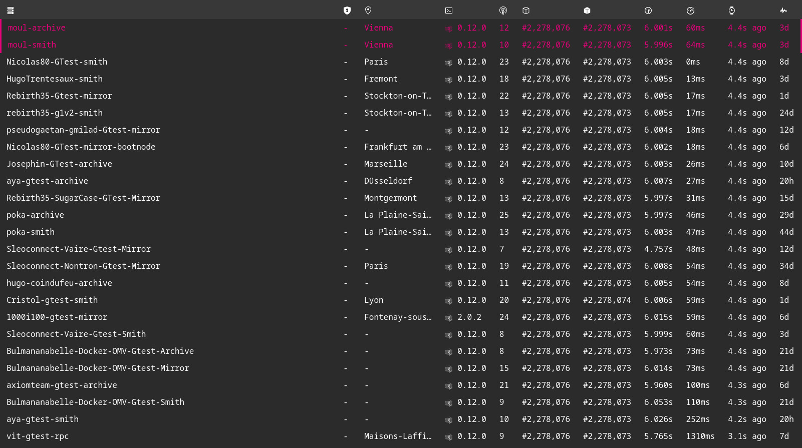This screenshot has width=802, height=448.
Task: Sort by peer count broadcast icon
Action: point(503,11)
